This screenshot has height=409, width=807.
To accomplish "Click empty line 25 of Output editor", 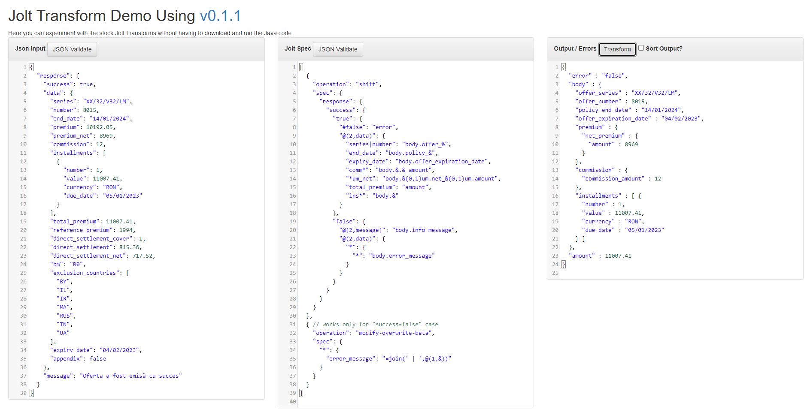I will tap(681, 273).
